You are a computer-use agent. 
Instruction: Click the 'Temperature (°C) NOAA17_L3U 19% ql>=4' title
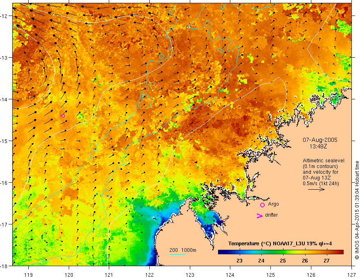tap(280, 244)
